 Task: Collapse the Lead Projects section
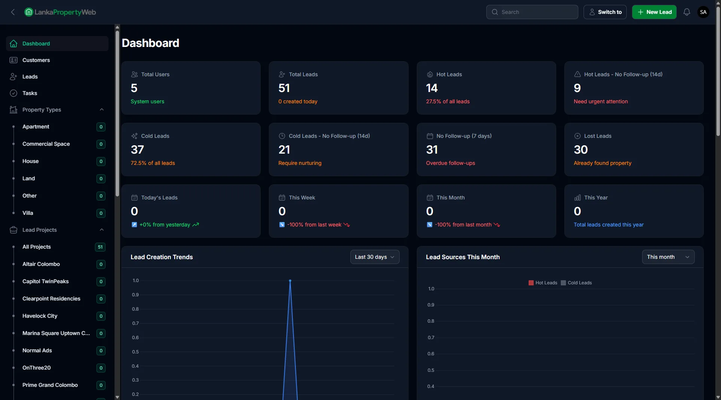[x=101, y=230]
